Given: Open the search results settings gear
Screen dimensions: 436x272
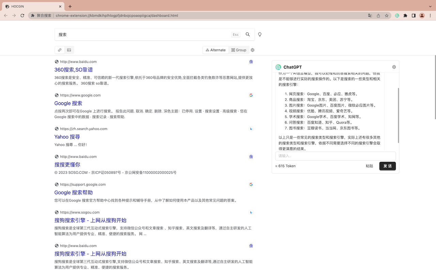Looking at the screenshot, I should [x=252, y=50].
